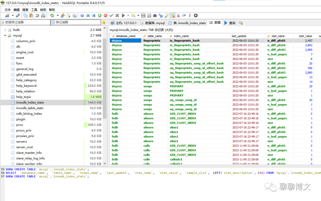Screen dimensions: 321x201
Task: Switch to the 数据 tab
Action: click(215, 23)
